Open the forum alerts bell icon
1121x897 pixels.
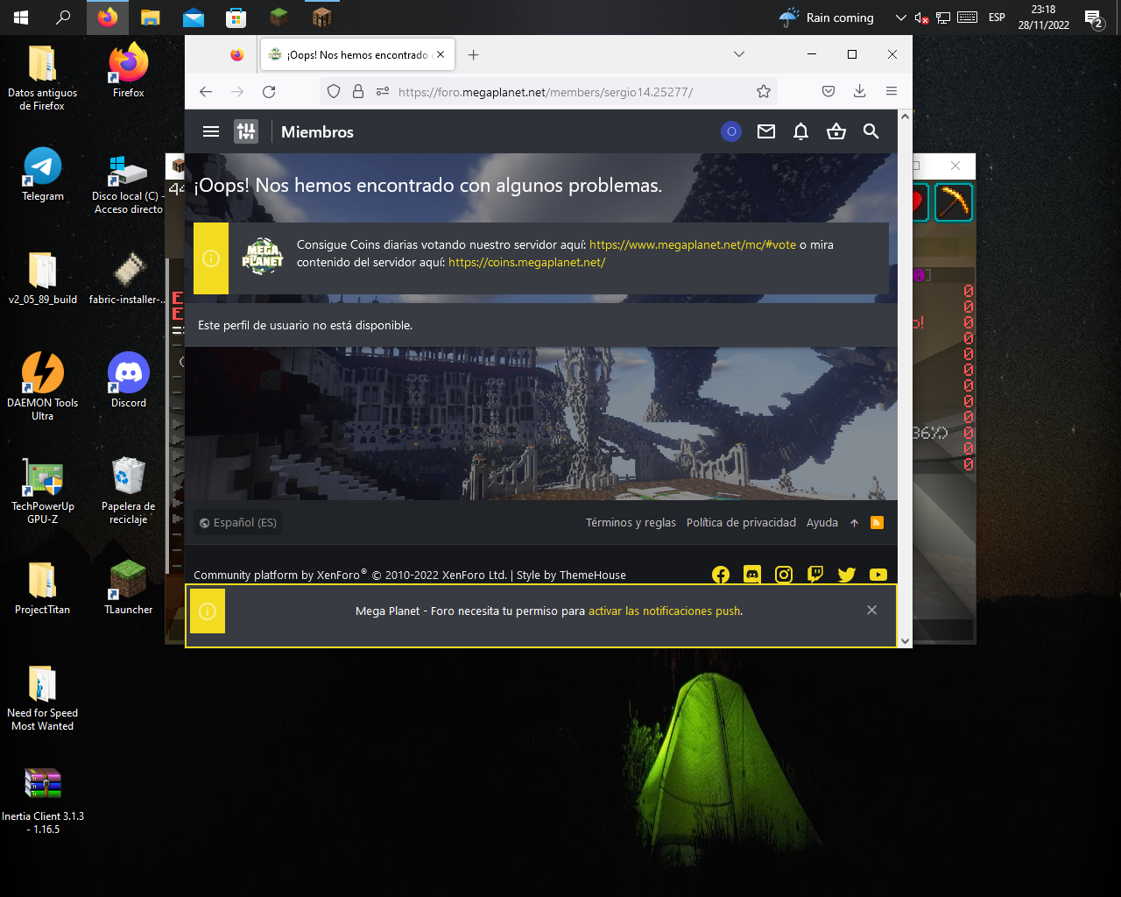tap(800, 131)
